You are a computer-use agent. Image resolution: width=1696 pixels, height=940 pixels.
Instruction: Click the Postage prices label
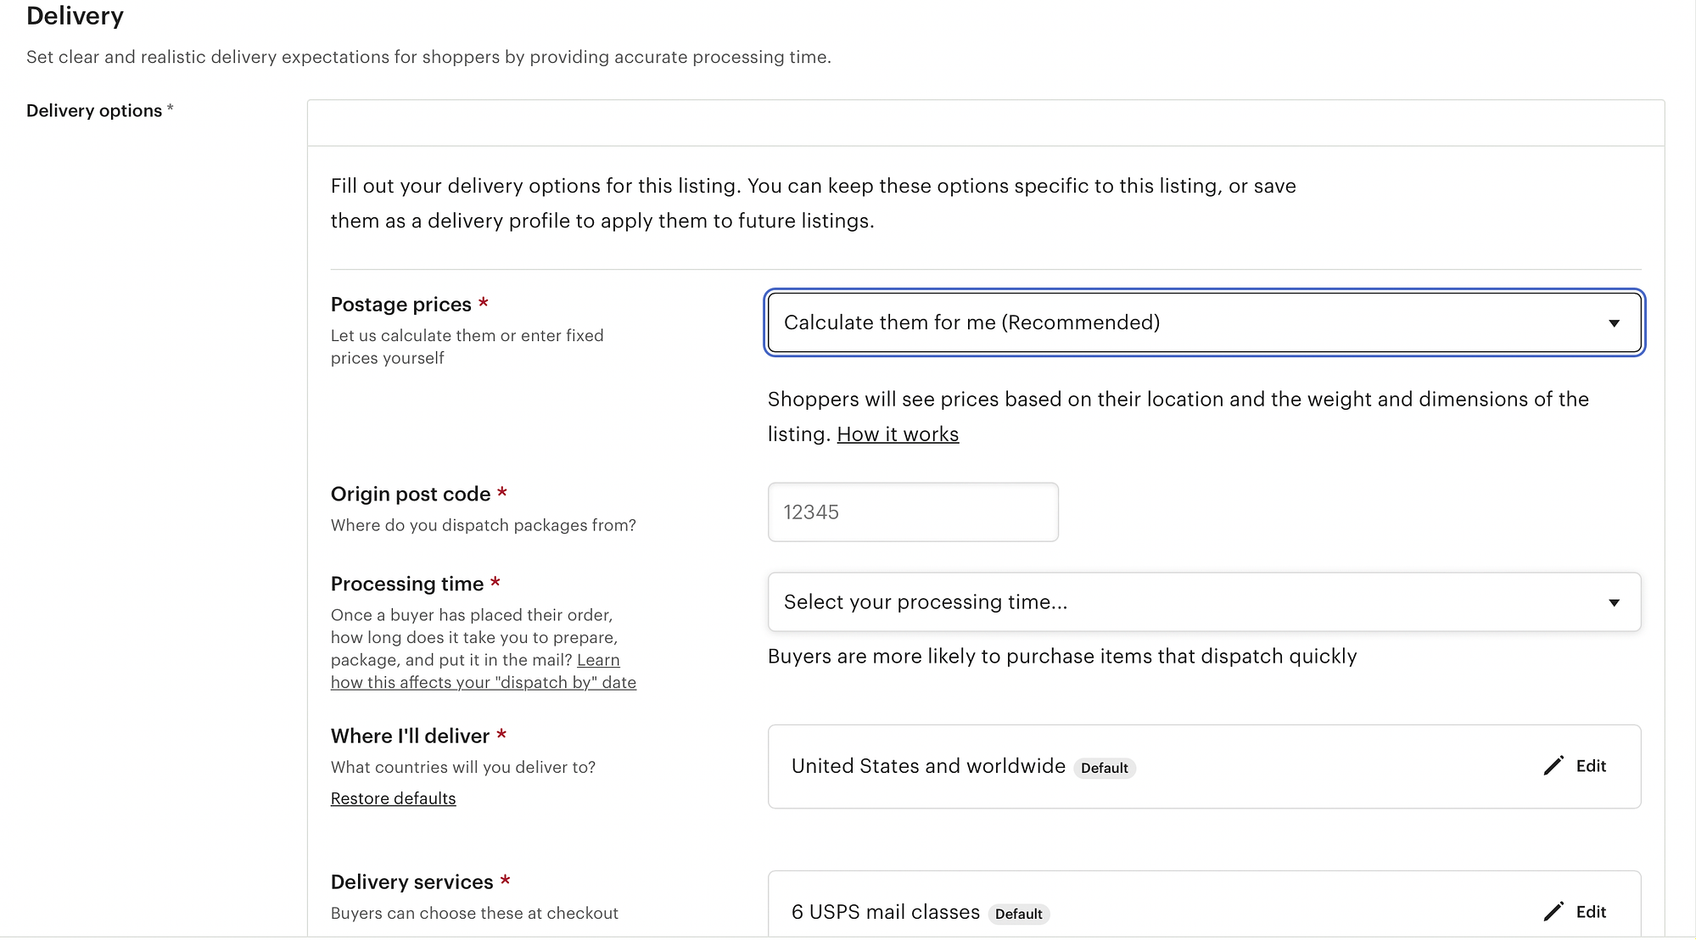point(400,305)
